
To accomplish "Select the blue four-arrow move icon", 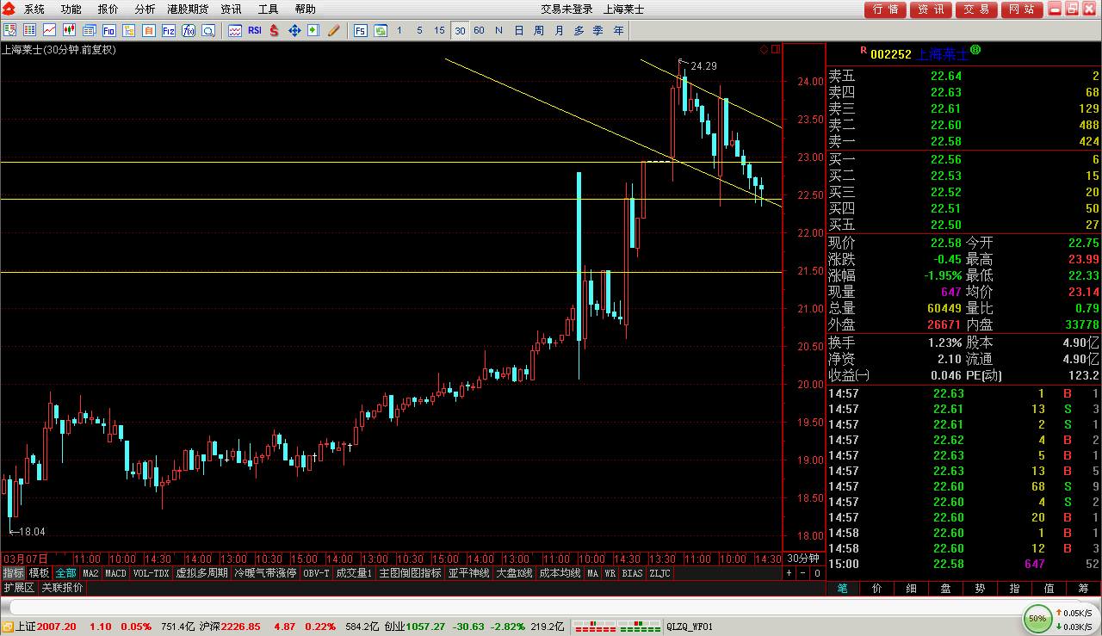I will (x=294, y=30).
